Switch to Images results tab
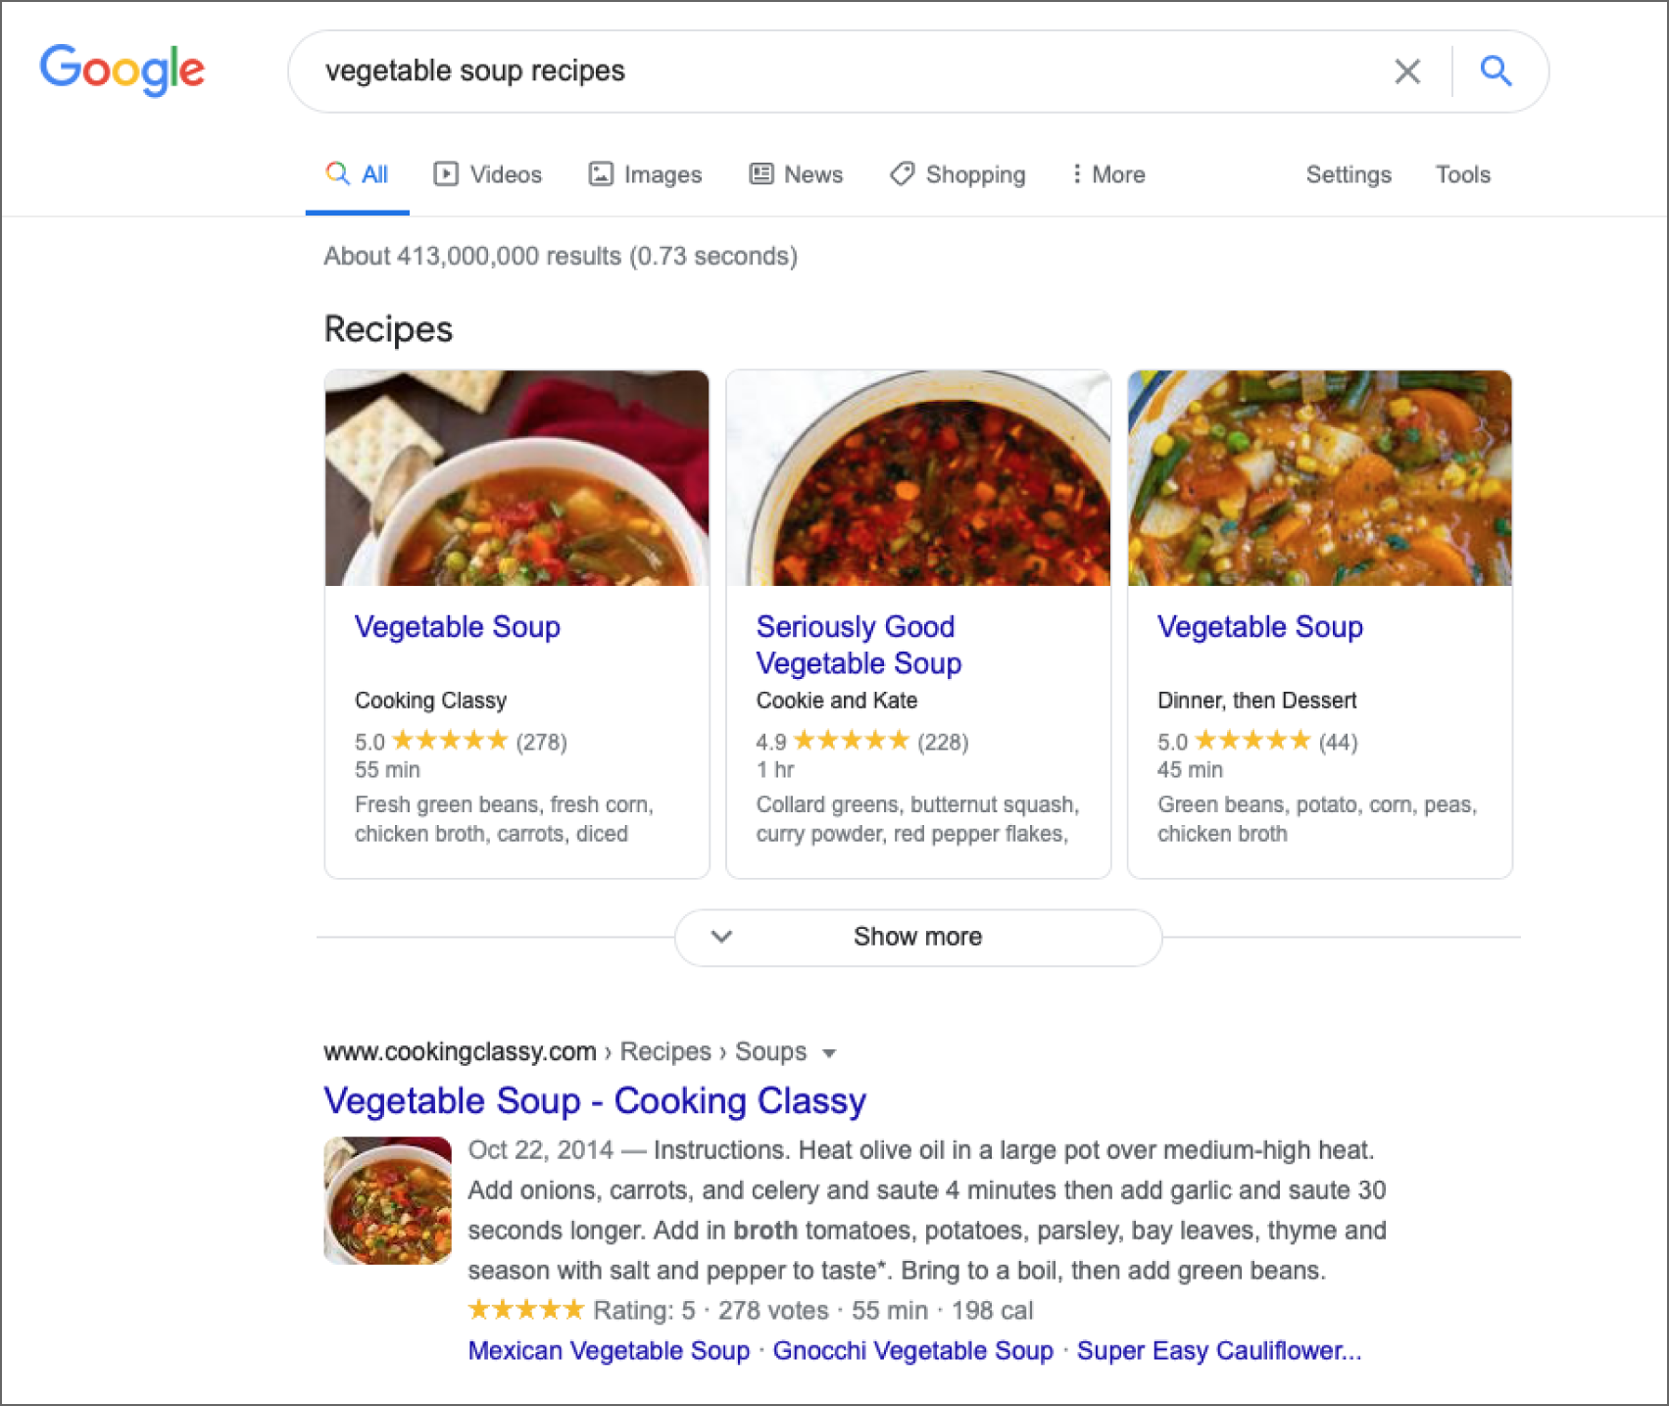Viewport: 1669px width, 1406px height. (645, 174)
